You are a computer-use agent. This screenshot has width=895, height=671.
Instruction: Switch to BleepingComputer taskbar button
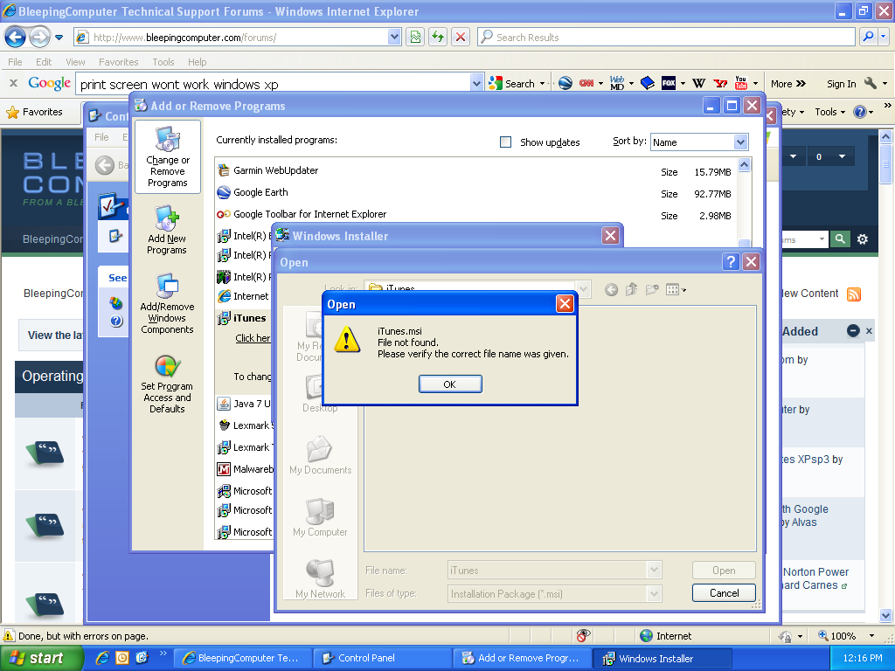point(243,658)
